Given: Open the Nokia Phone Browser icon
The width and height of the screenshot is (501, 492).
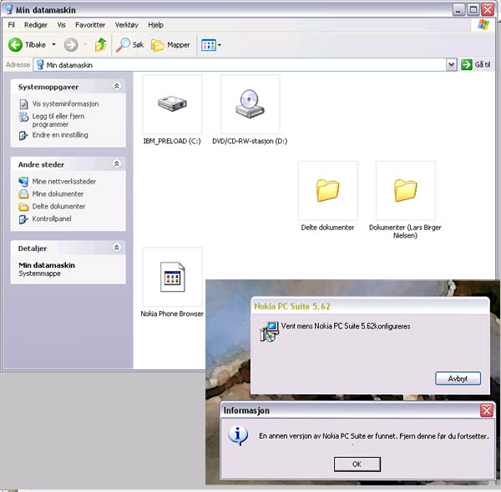Looking at the screenshot, I should [172, 278].
